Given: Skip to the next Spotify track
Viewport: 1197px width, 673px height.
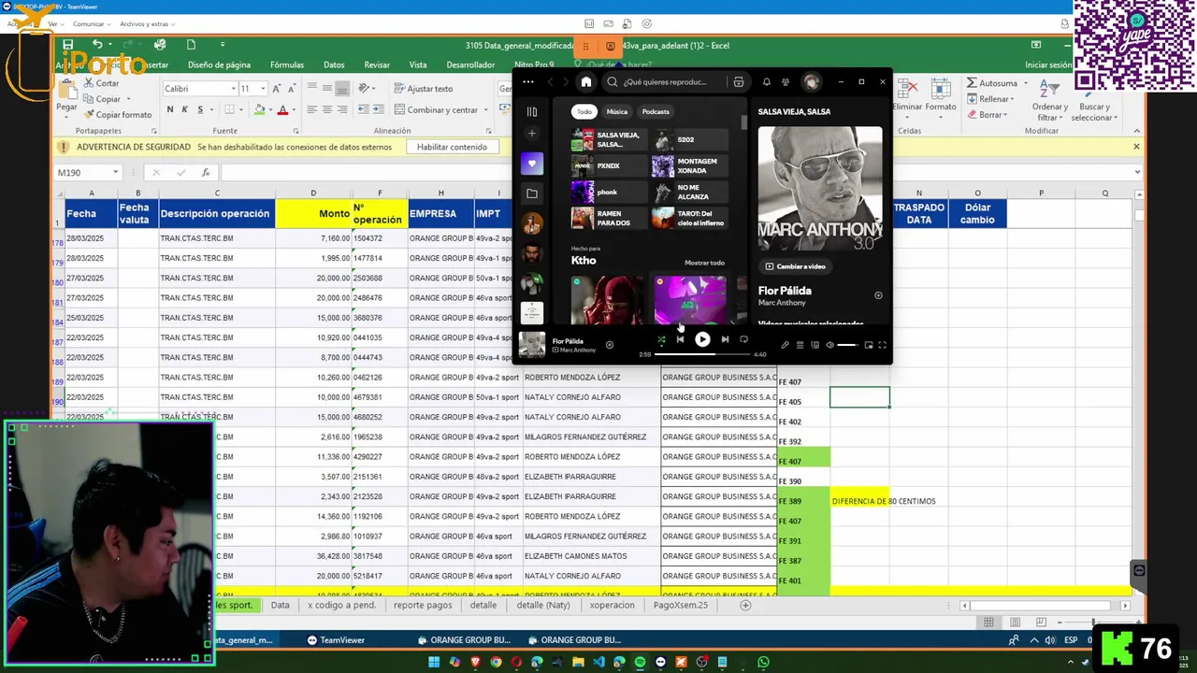Looking at the screenshot, I should point(725,339).
